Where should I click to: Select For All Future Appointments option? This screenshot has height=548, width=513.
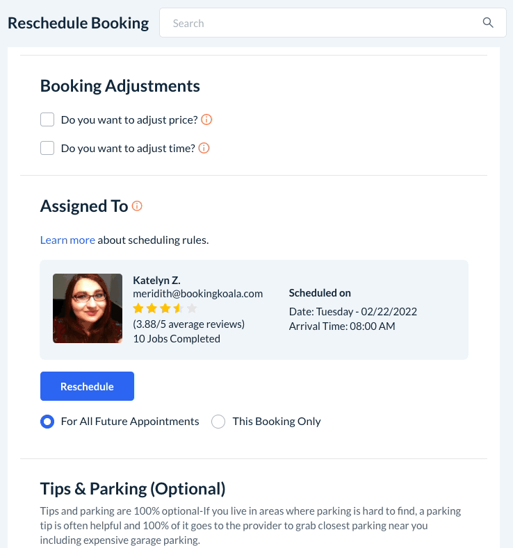(47, 422)
